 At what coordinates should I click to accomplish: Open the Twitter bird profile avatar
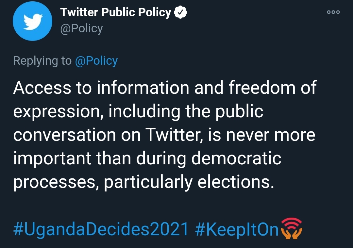pos(33,21)
